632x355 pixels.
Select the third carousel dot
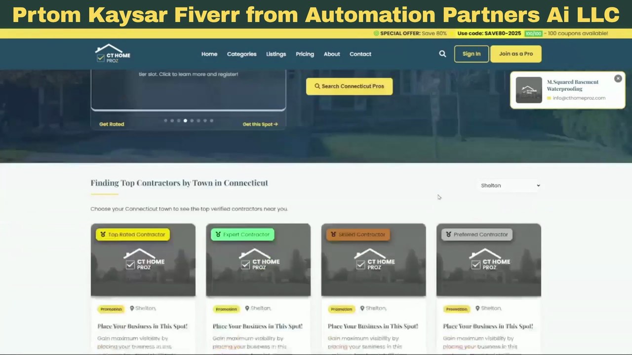[179, 120]
